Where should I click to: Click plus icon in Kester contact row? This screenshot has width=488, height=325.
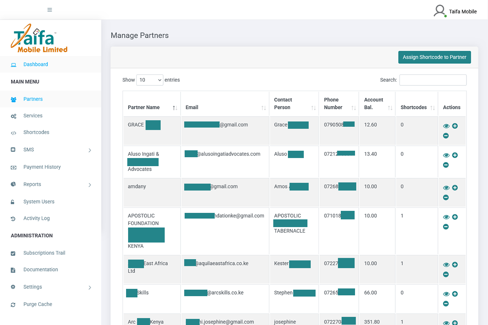pyautogui.click(x=455, y=264)
